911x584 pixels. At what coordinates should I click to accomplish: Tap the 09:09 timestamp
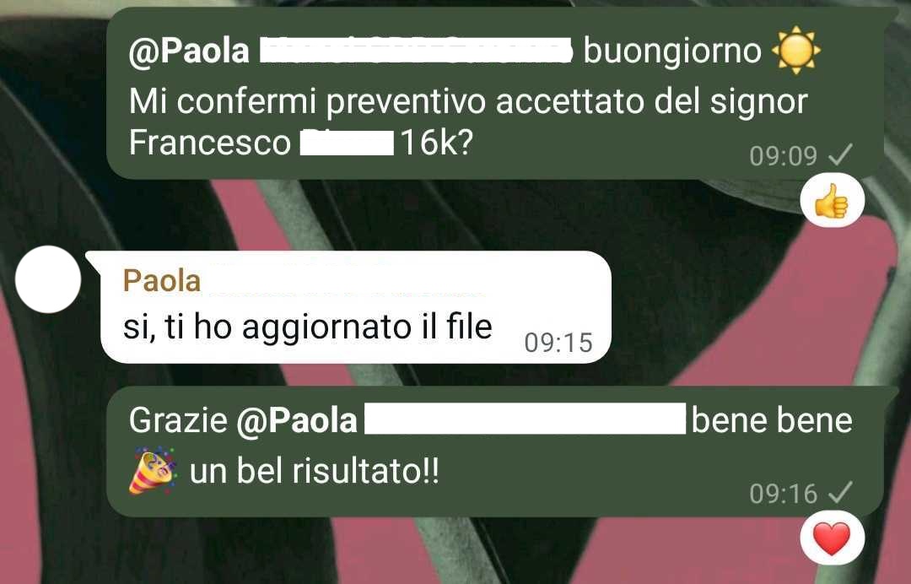(x=783, y=156)
